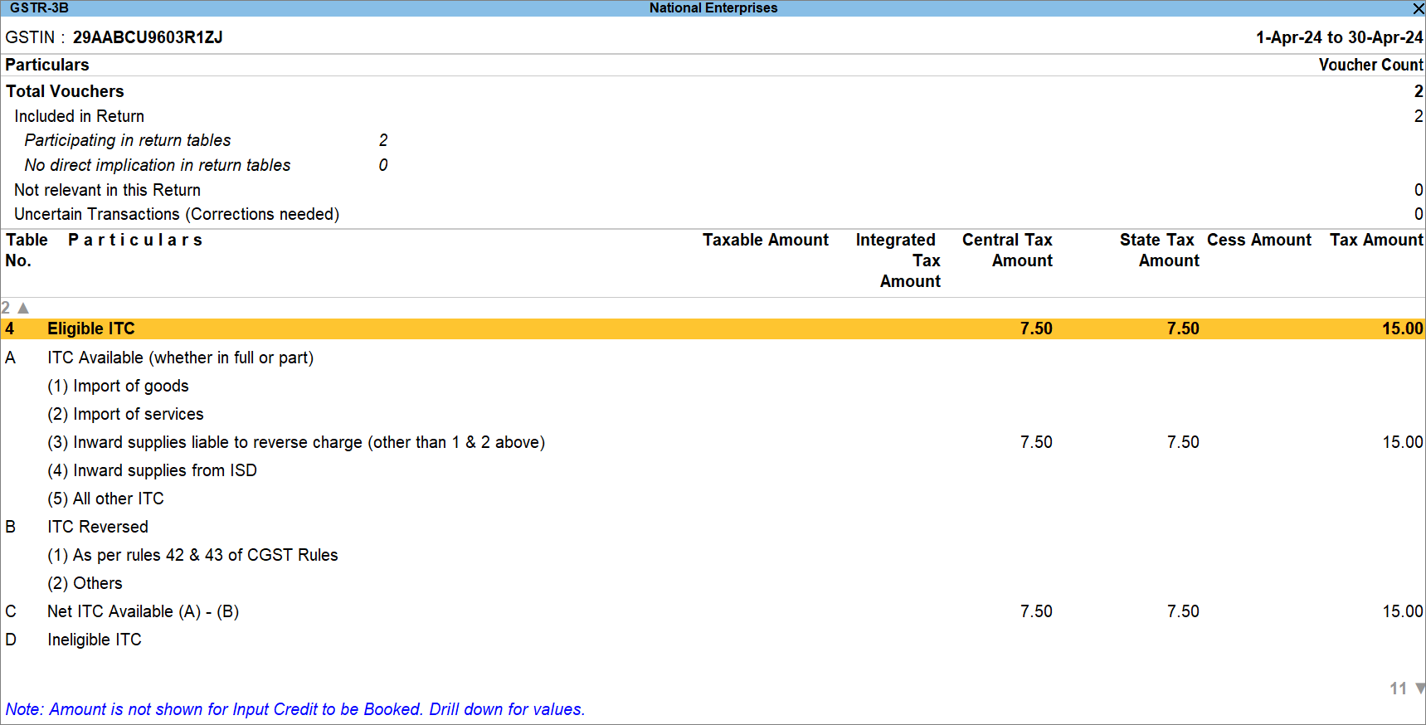Image resolution: width=1426 pixels, height=725 pixels.
Task: Select Included in Return row
Action: pos(79,116)
